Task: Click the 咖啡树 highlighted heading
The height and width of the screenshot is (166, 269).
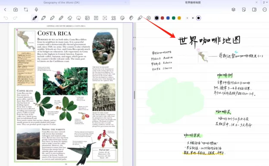Action: pyautogui.click(x=225, y=75)
